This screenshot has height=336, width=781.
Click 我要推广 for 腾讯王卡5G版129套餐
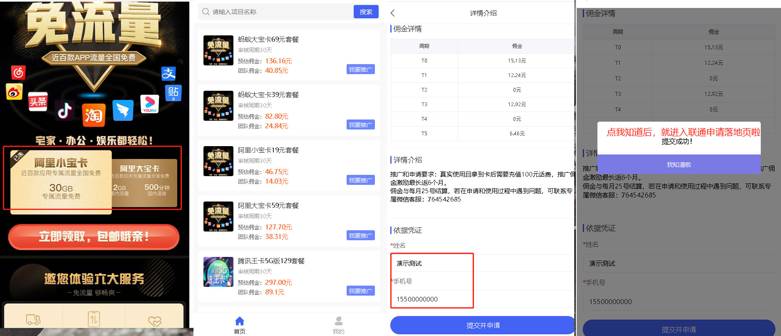point(360,291)
